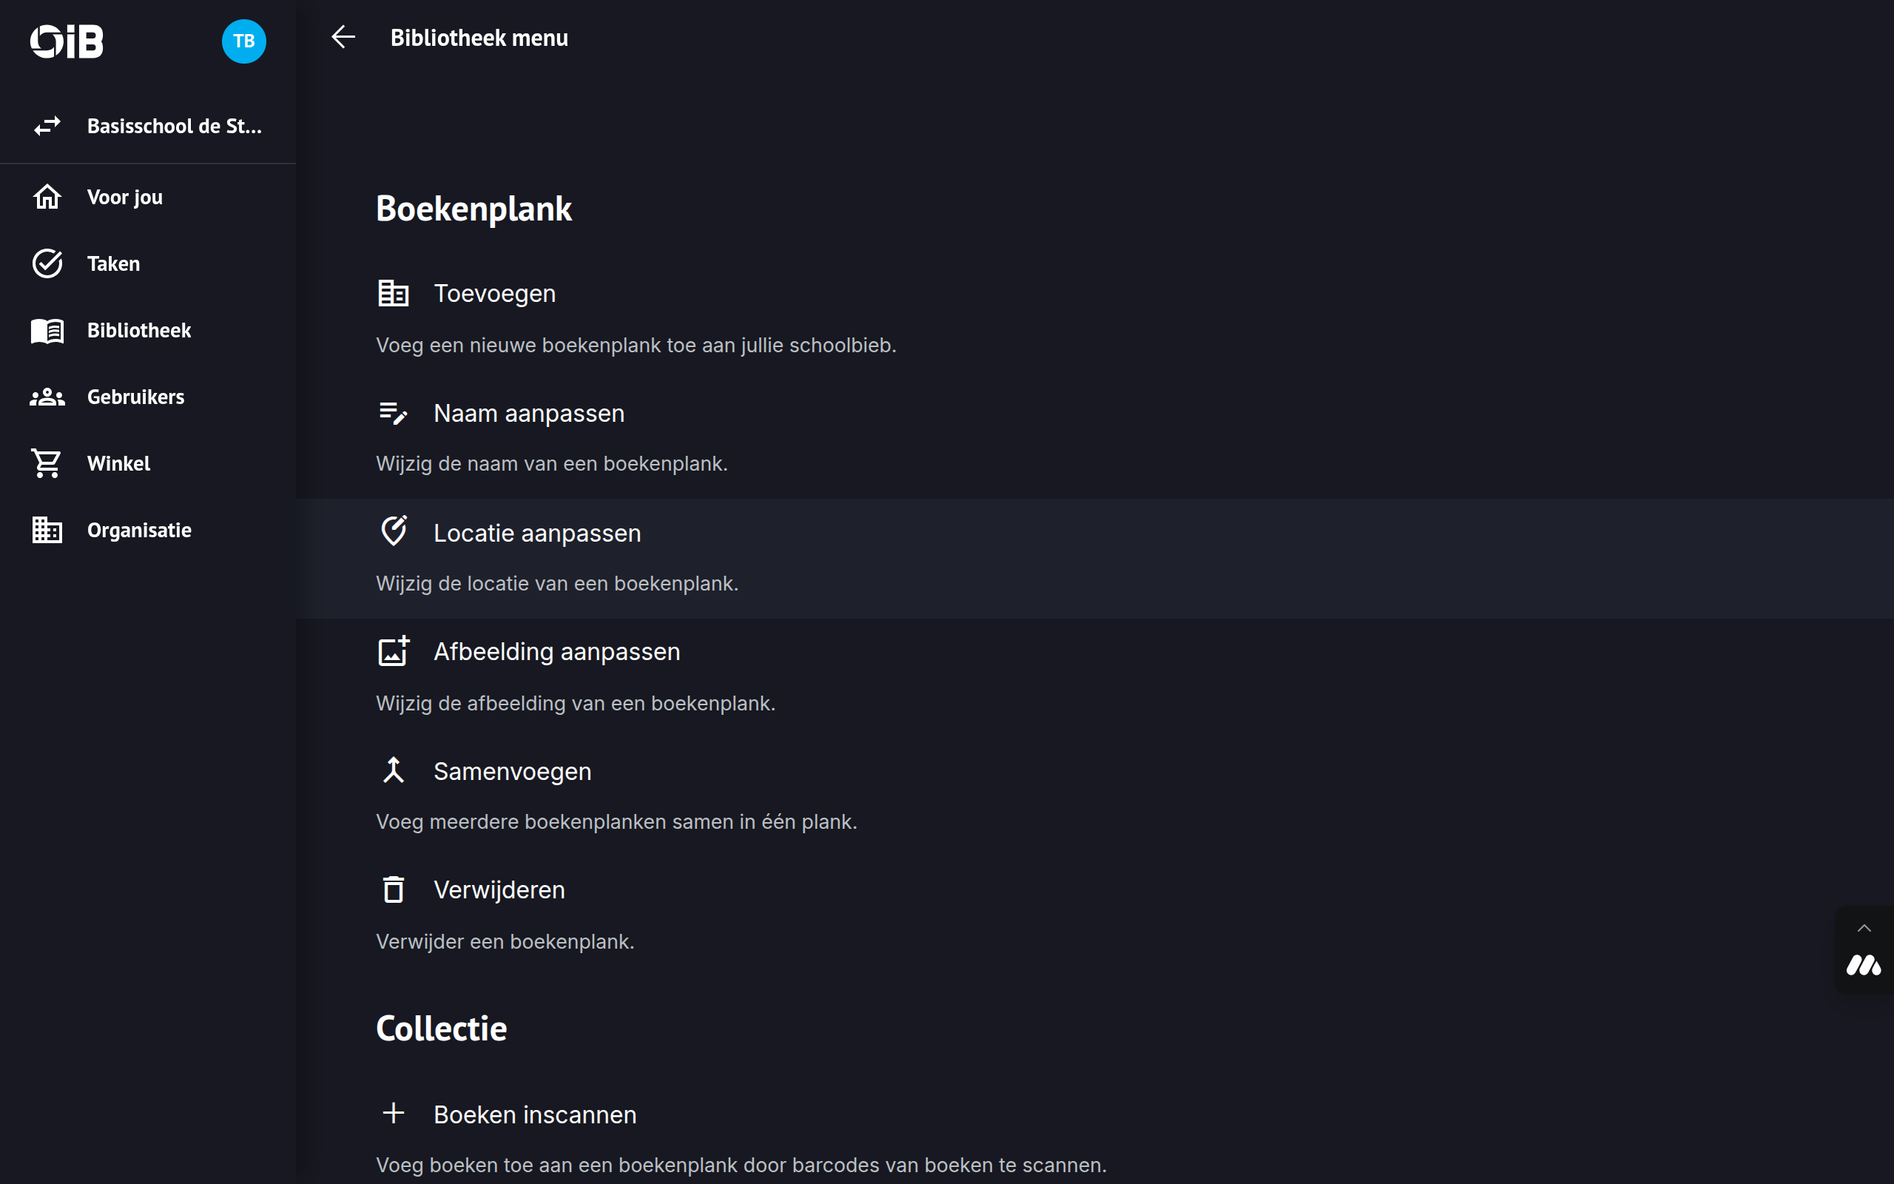This screenshot has height=1184, width=1894.
Task: Select Gebruikers in the sidebar
Action: tap(135, 397)
